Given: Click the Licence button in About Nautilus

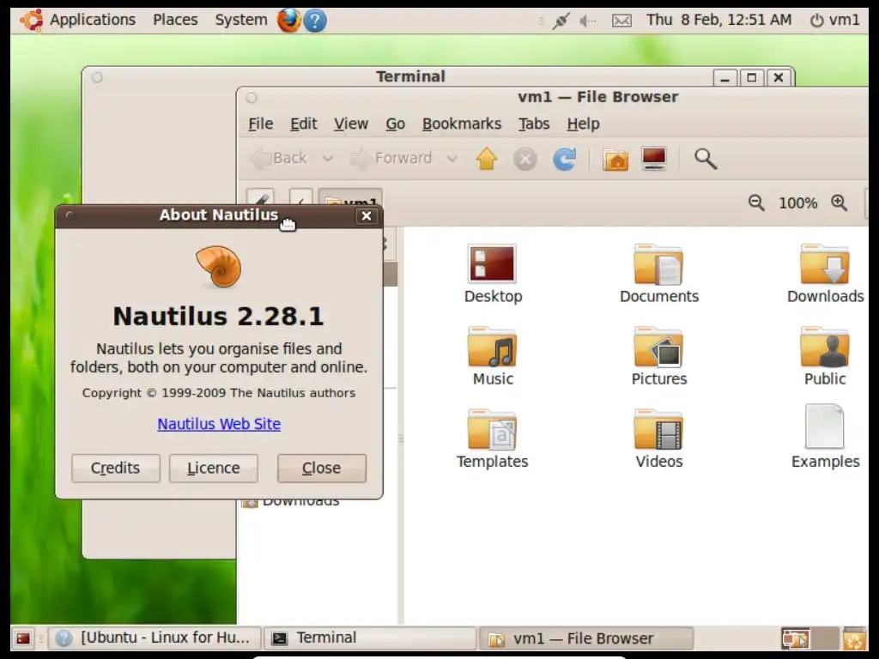Looking at the screenshot, I should coord(214,468).
